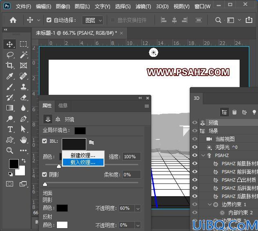Select the Eyedropper tool
This screenshot has height=231, width=258.
point(10,76)
